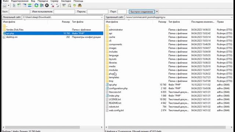The image size is (235, 132).
Task: Disconnect from the current server
Action: tap(52, 5)
